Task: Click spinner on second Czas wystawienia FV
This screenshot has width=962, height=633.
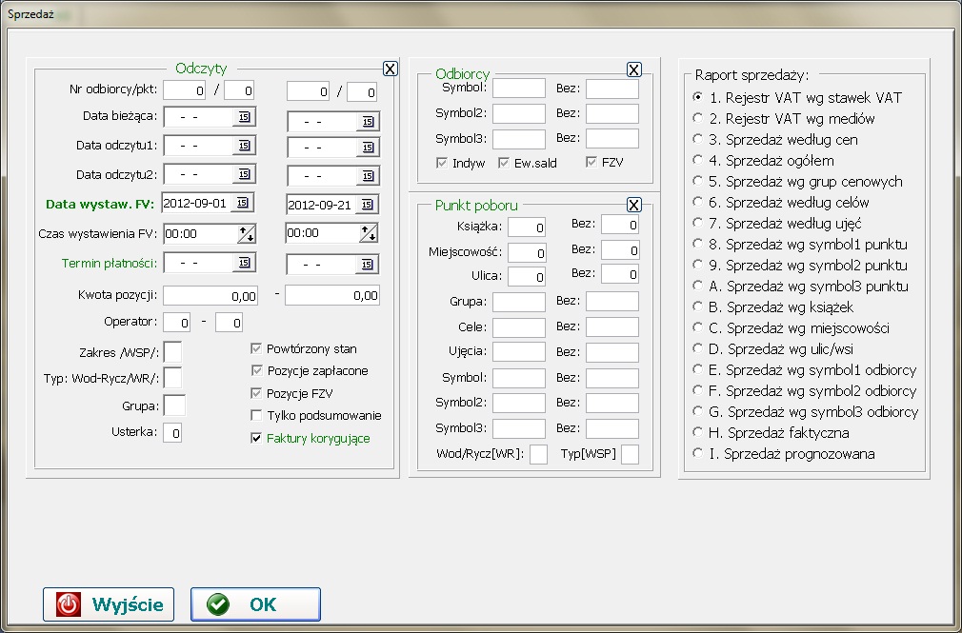Action: 367,234
